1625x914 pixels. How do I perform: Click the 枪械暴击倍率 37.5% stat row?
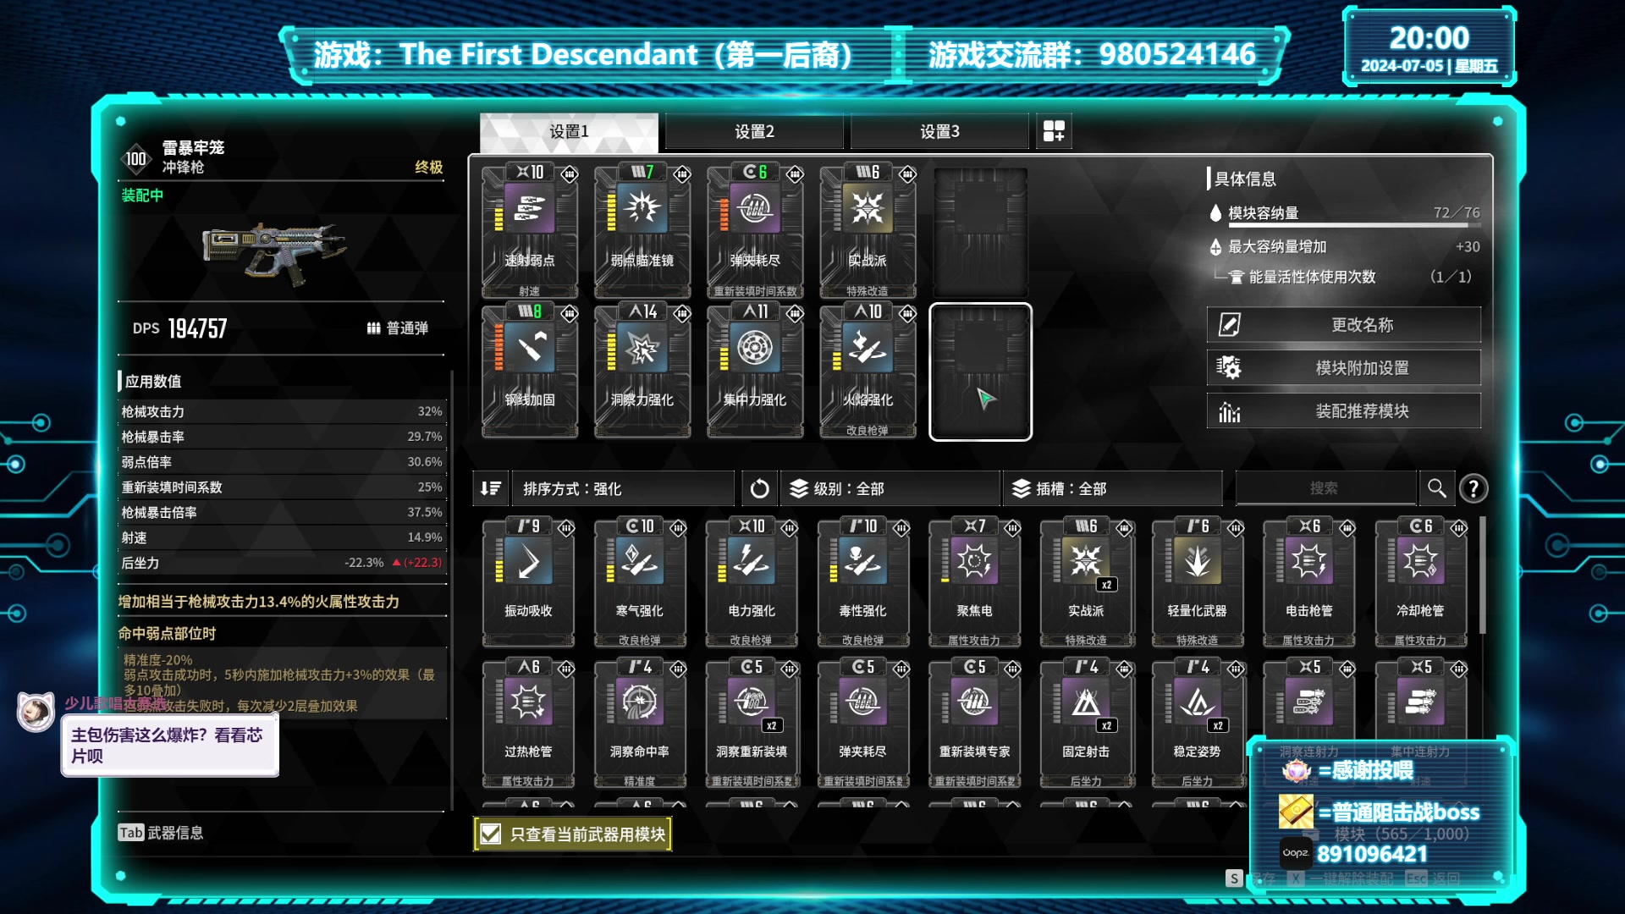tap(282, 513)
